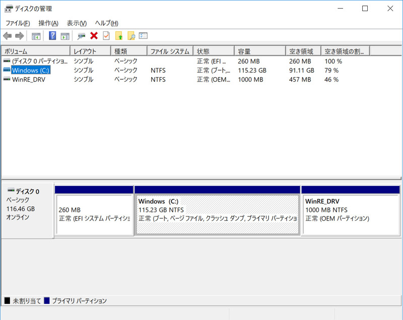Click the folder with magnifier search icon
The image size is (403, 320).
[x=131, y=36]
